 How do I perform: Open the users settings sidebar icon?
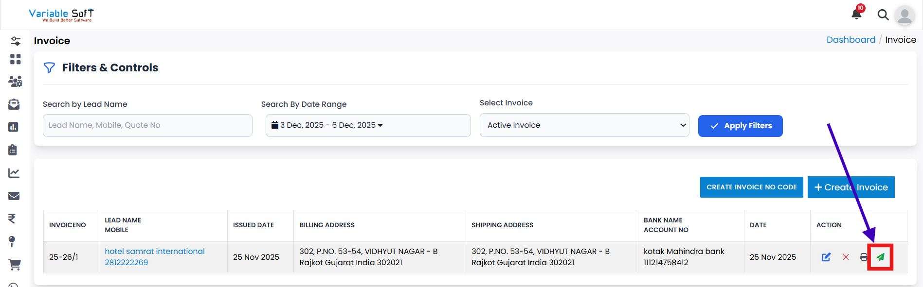[x=15, y=81]
